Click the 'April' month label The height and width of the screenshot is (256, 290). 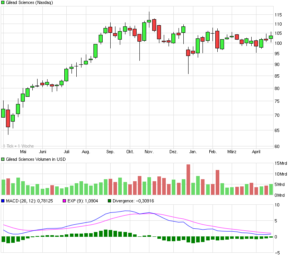point(256,152)
